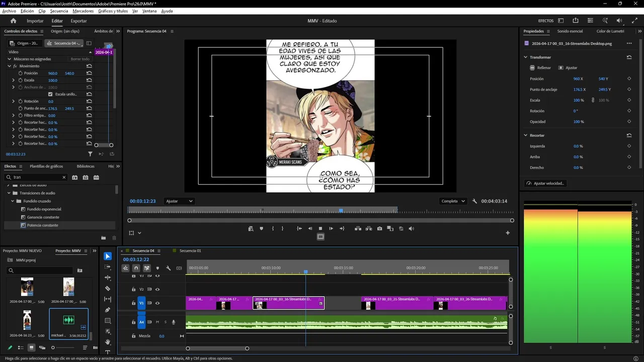Screen dimensions: 644x362
Task: Select the Track Select Forward tool
Action: click(108, 267)
